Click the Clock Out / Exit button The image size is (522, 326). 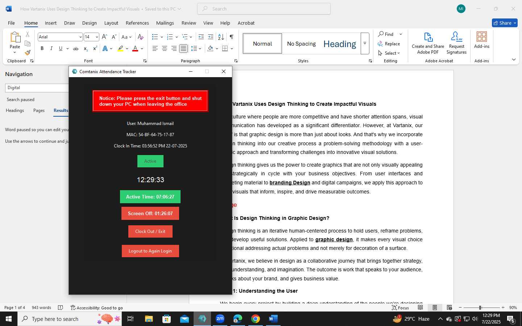(x=150, y=231)
